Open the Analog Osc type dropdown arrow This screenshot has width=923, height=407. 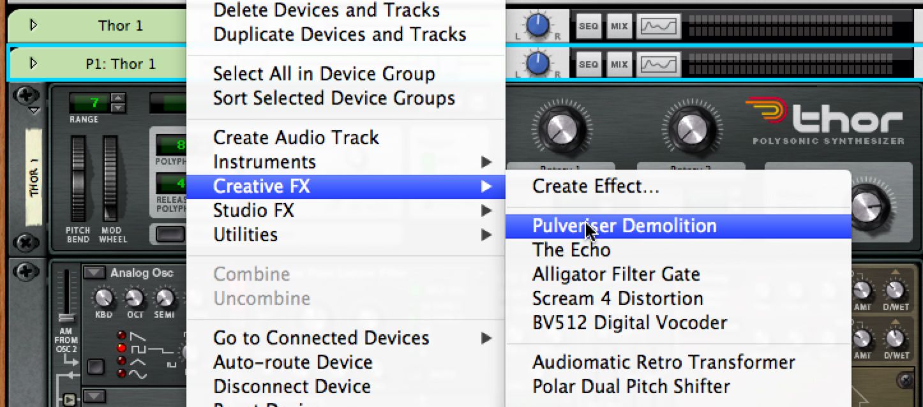[94, 273]
